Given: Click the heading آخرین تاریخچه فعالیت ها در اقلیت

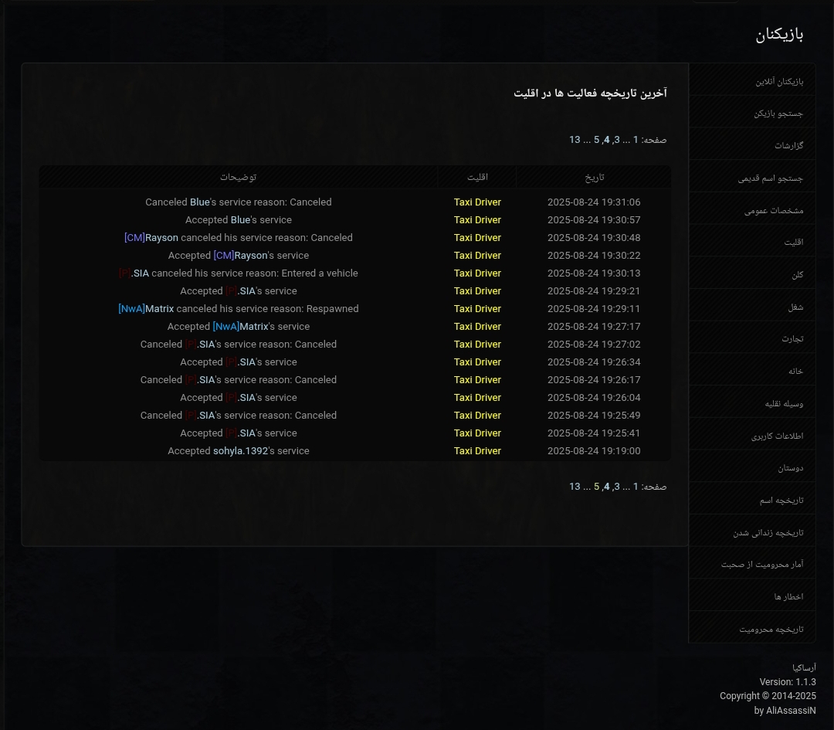Looking at the screenshot, I should [590, 93].
